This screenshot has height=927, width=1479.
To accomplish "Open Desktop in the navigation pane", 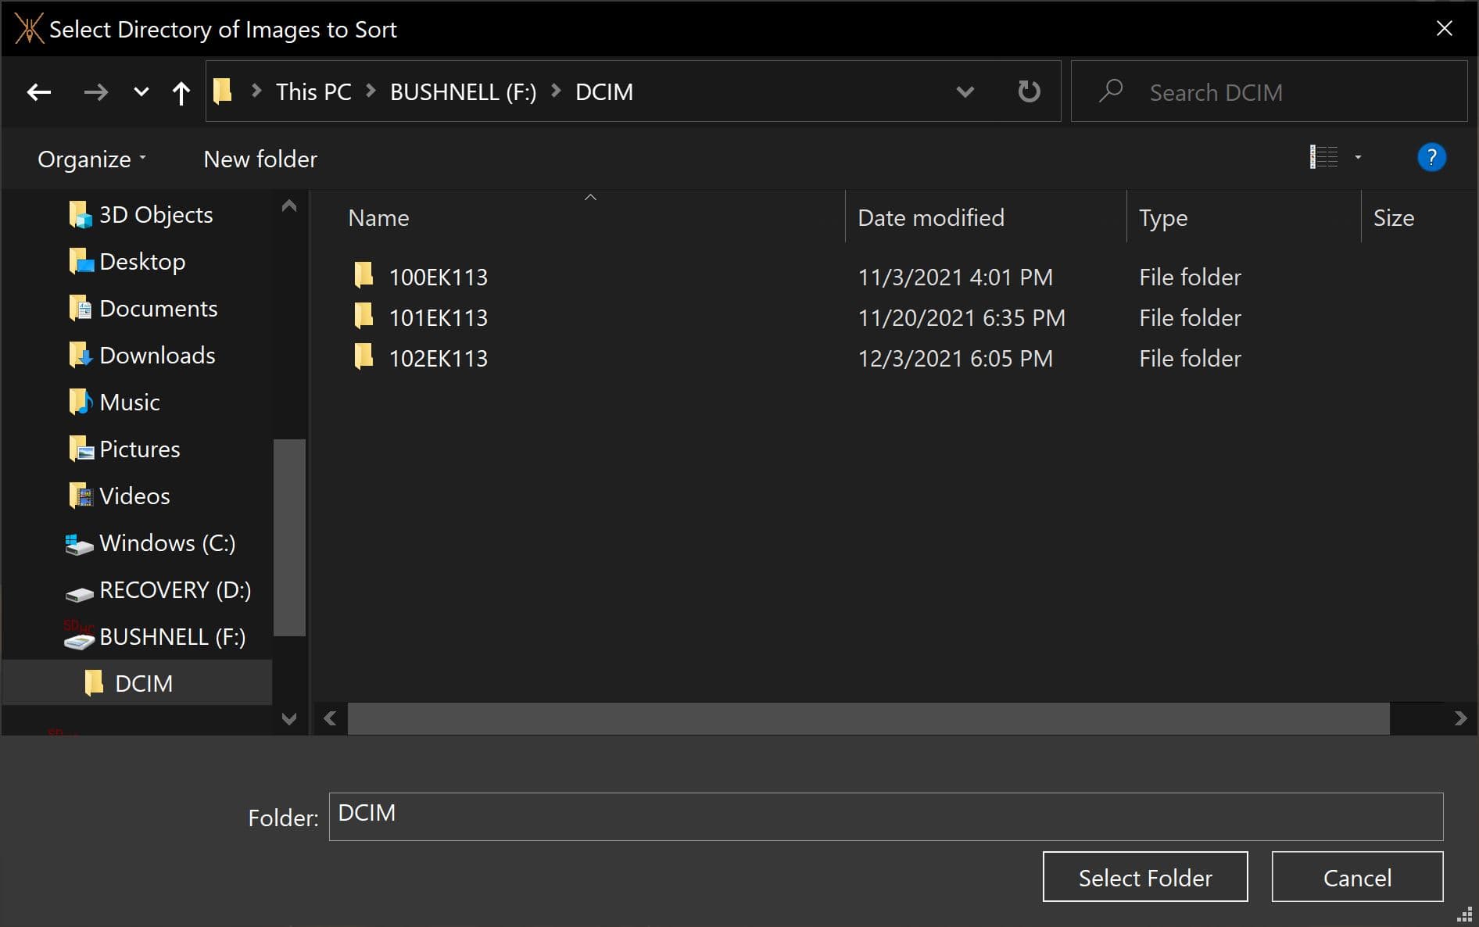I will coord(127,261).
